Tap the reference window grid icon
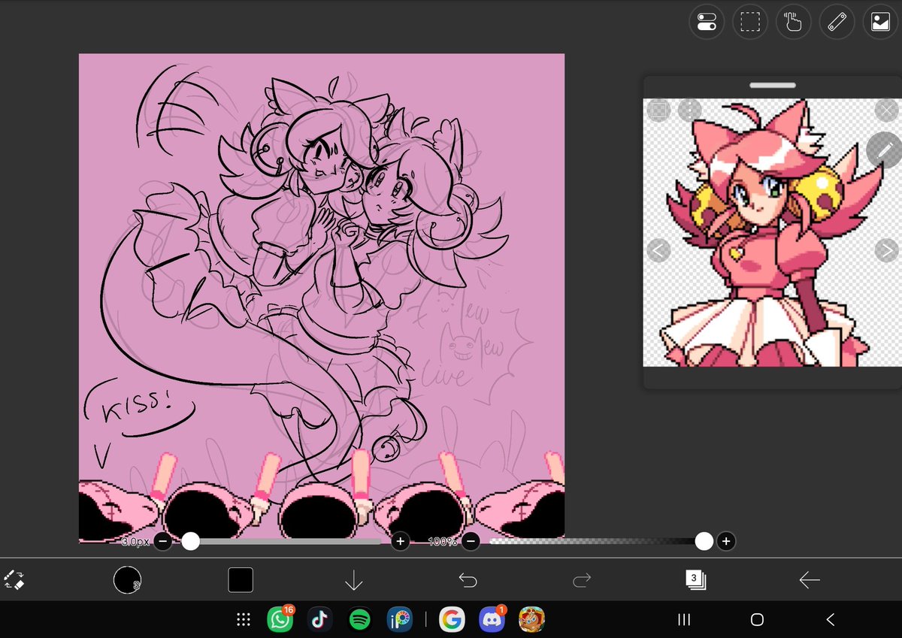 point(659,111)
